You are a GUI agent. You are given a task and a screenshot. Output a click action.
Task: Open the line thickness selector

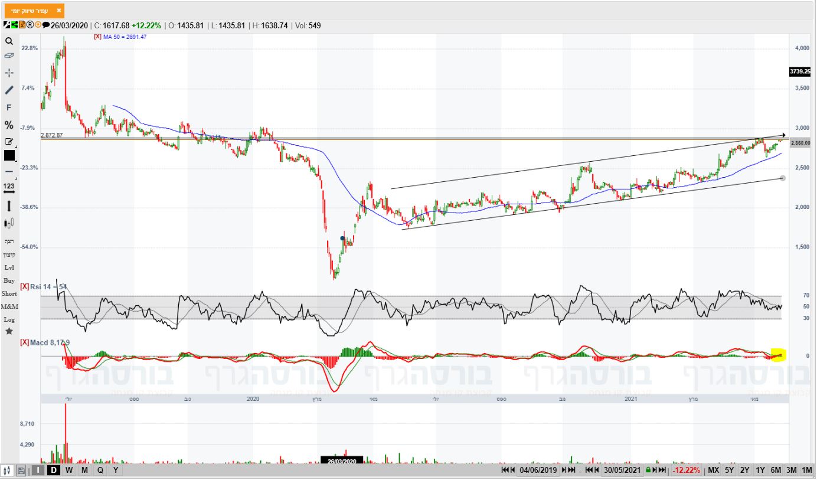[x=9, y=171]
